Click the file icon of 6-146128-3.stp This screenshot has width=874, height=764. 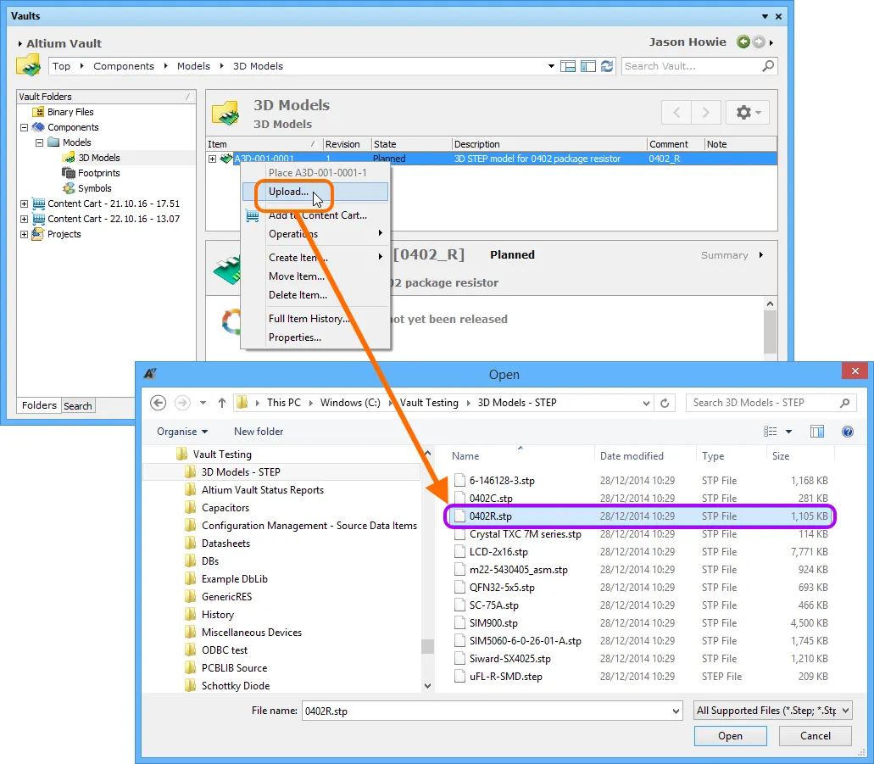459,480
